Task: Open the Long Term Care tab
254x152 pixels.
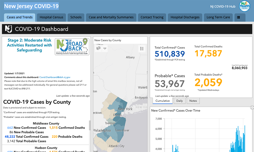Action: pyautogui.click(x=218, y=17)
